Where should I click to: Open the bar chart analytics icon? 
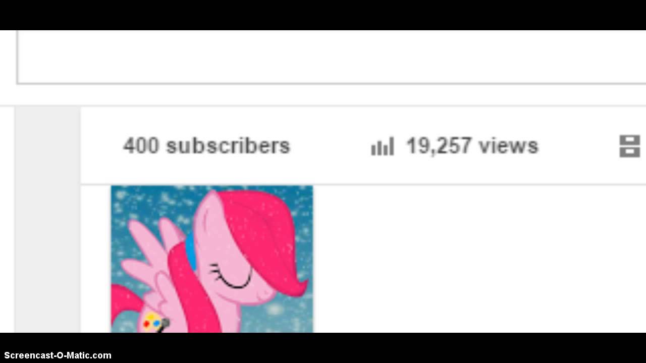coord(382,147)
